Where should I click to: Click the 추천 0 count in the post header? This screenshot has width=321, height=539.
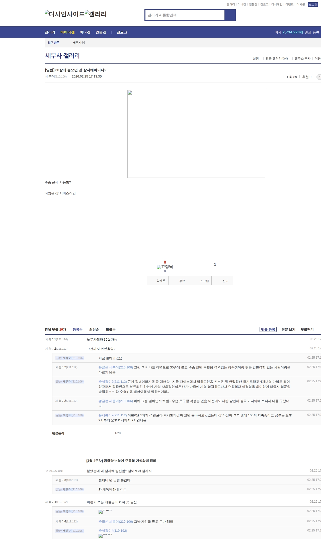click(x=307, y=77)
